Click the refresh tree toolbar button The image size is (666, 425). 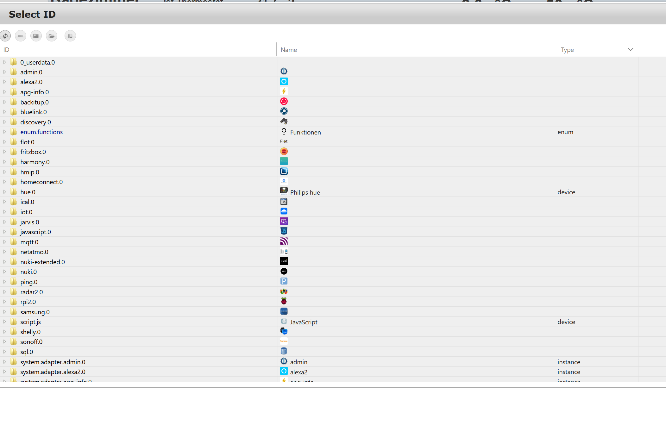[x=5, y=36]
